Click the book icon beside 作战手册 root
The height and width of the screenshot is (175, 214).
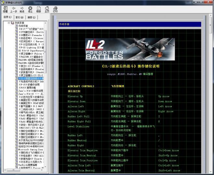pos(12,23)
